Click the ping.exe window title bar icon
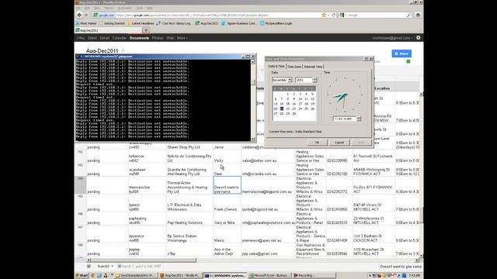This screenshot has width=497, height=279. 78,57
